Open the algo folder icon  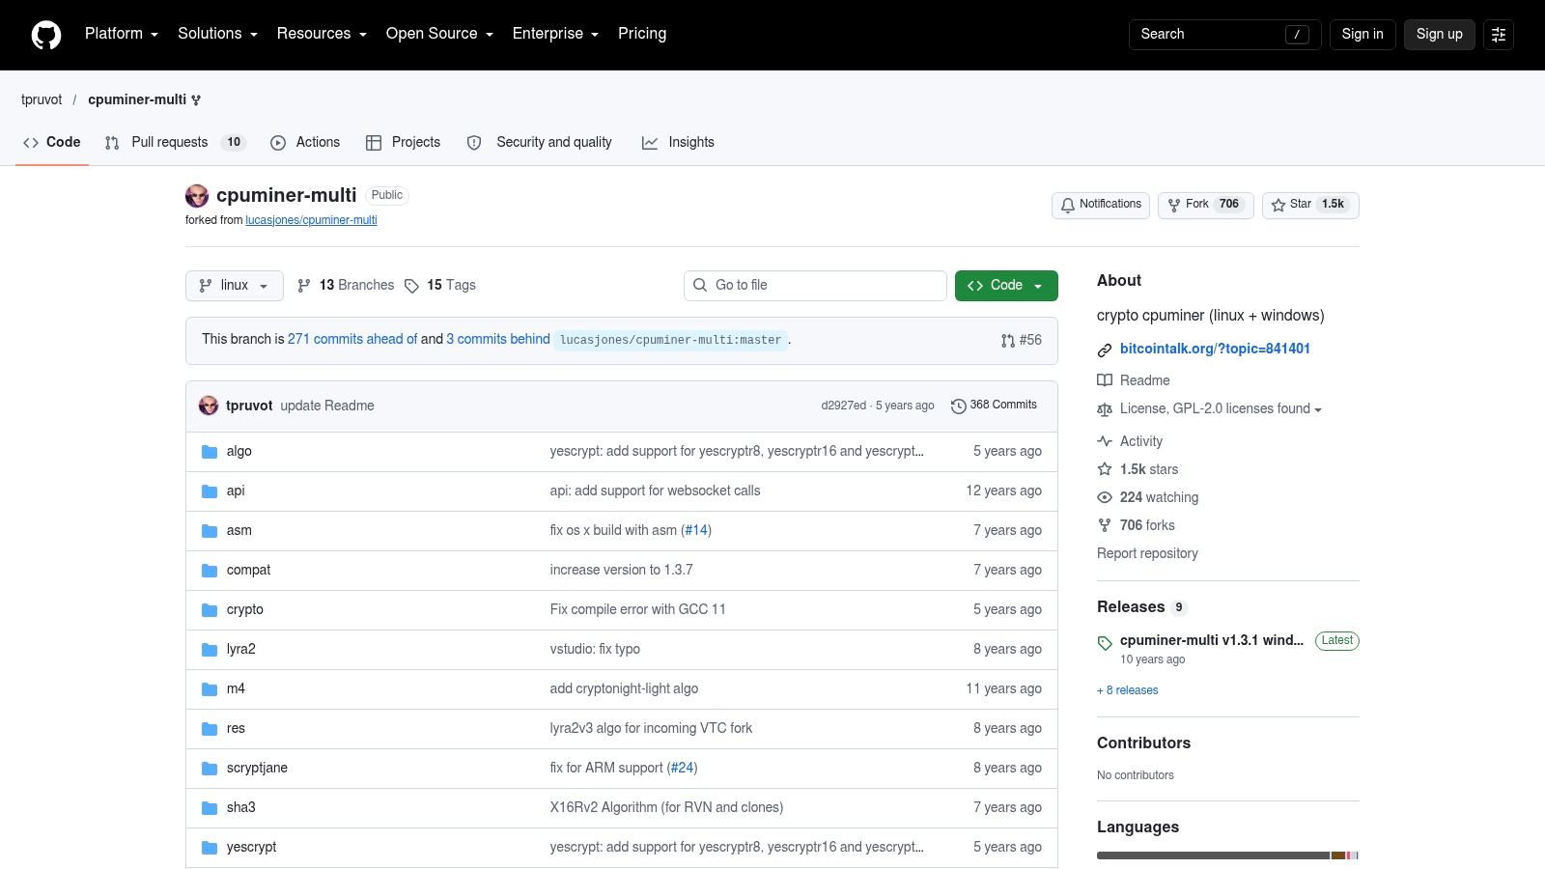point(210,452)
